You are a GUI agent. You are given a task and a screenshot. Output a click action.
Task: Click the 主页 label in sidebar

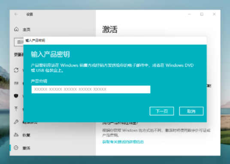(x=27, y=30)
